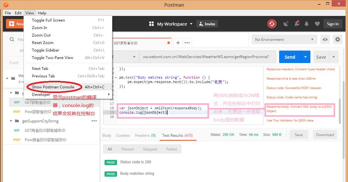Open the Save button dropdown arrow

click(334, 57)
